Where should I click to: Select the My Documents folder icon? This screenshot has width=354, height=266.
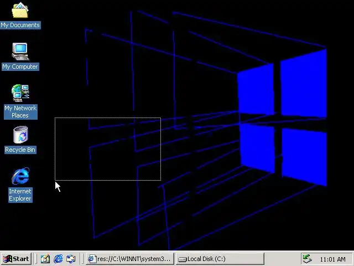pos(20,10)
